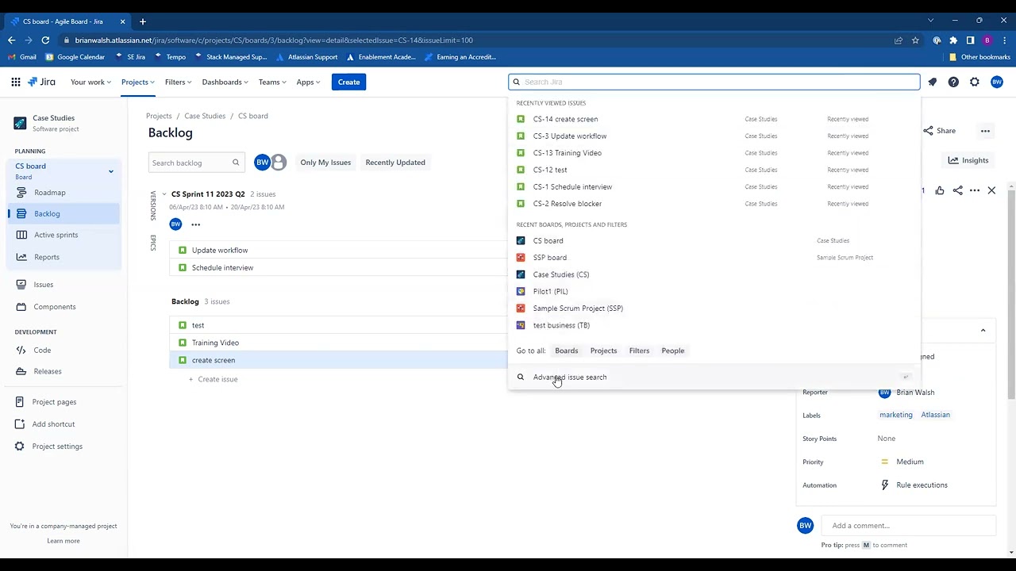Open the BW profile avatar in top bar
The image size is (1016, 571).
997,82
